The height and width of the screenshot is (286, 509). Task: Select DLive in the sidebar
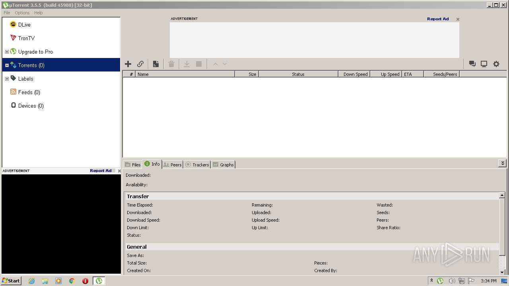[24, 25]
